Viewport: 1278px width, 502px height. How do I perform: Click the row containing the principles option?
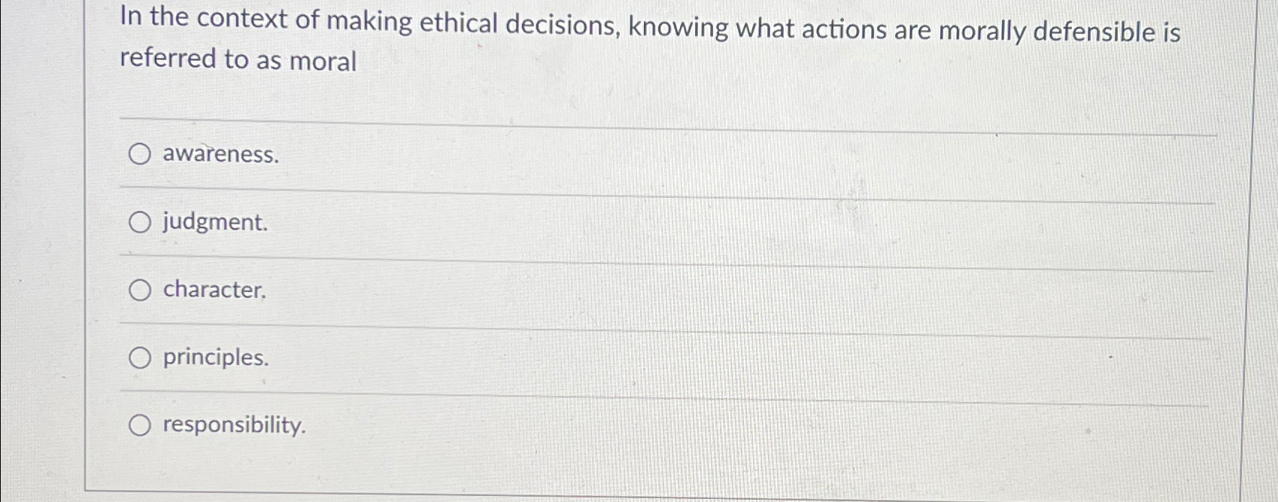[x=602, y=358]
